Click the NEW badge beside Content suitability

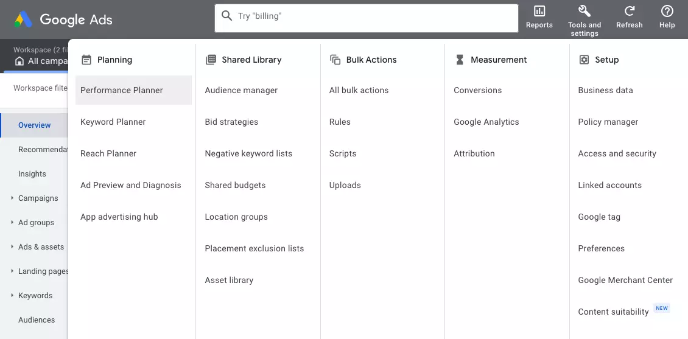(x=662, y=308)
